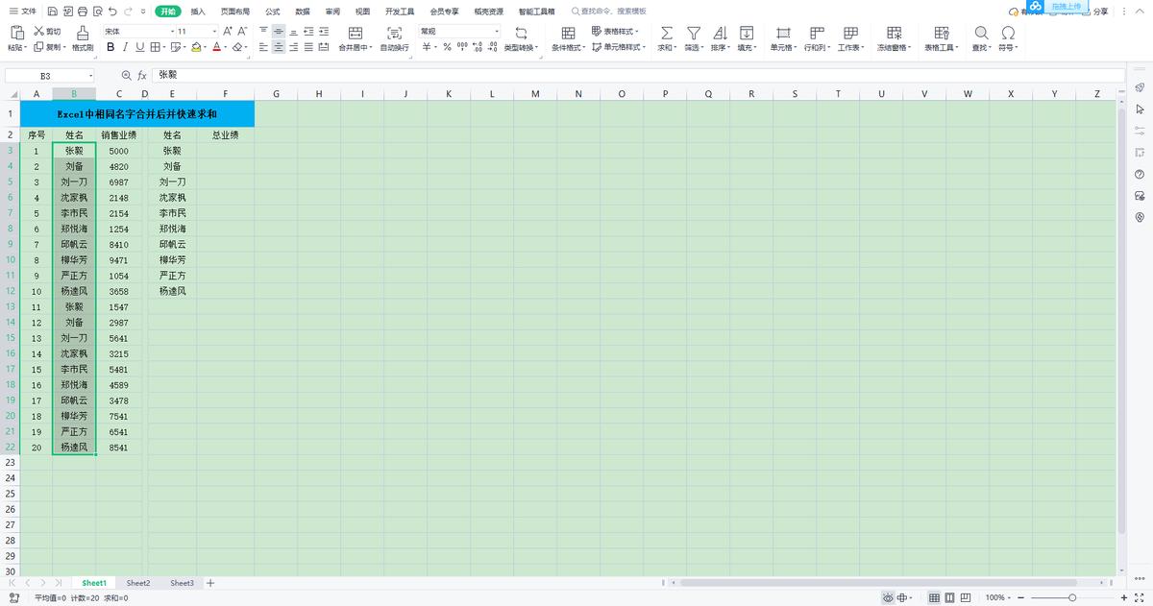Click the Print icon in quick access bar

[x=82, y=12]
